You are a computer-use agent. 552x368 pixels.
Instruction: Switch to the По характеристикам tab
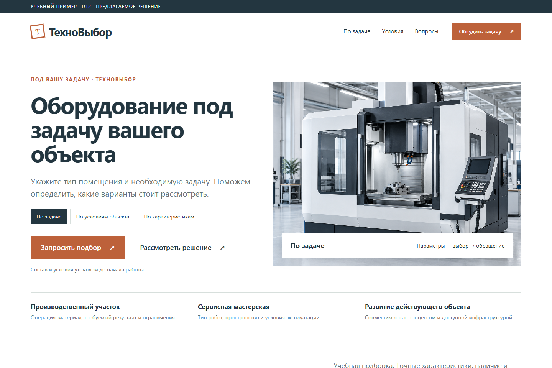pyautogui.click(x=169, y=217)
